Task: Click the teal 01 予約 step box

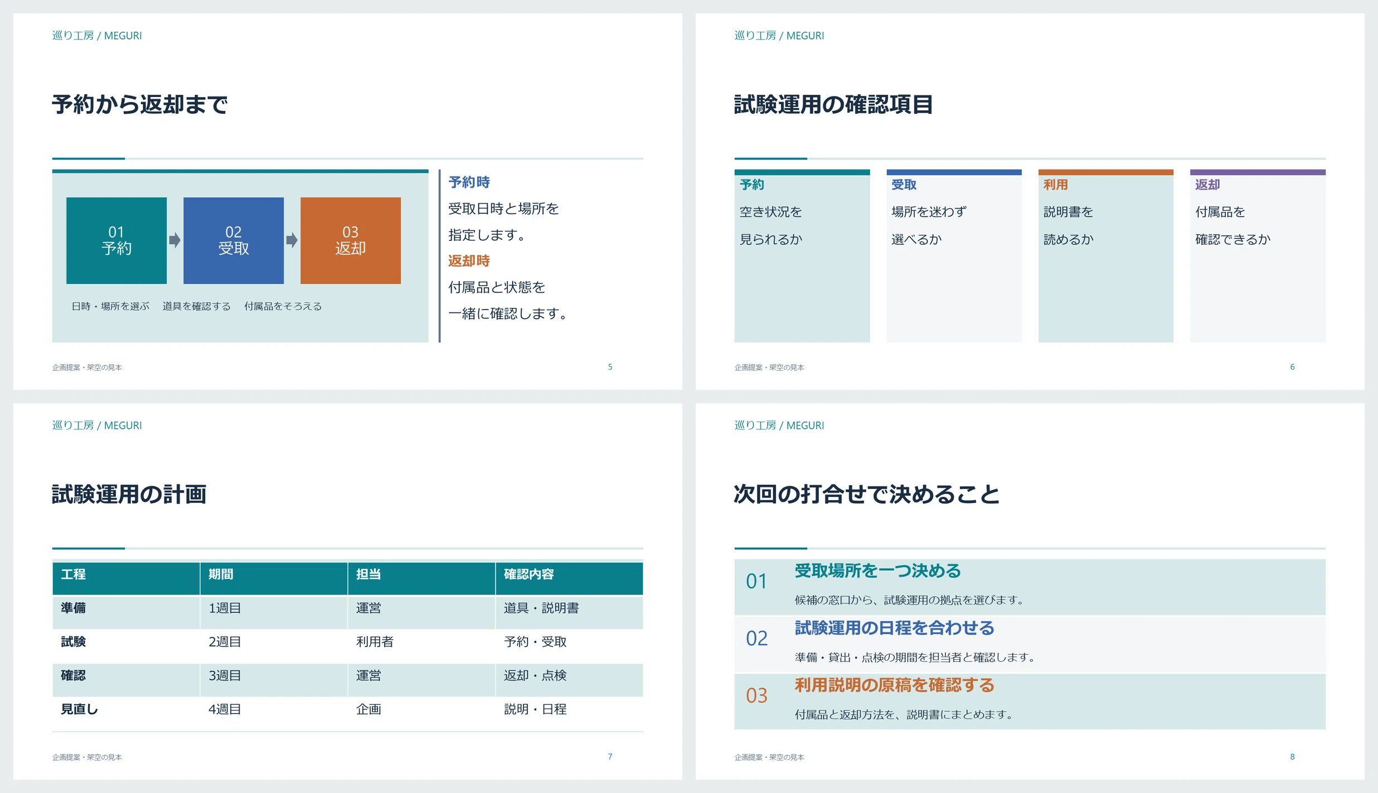Action: click(x=117, y=240)
